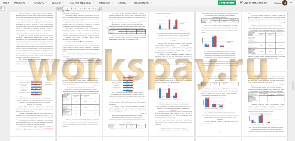The height and width of the screenshot is (141, 295).
Task: Expand the Разметка страницы menu
Action: pyautogui.click(x=81, y=3)
